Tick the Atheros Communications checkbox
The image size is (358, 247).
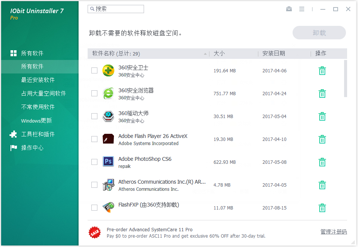pos(94,185)
